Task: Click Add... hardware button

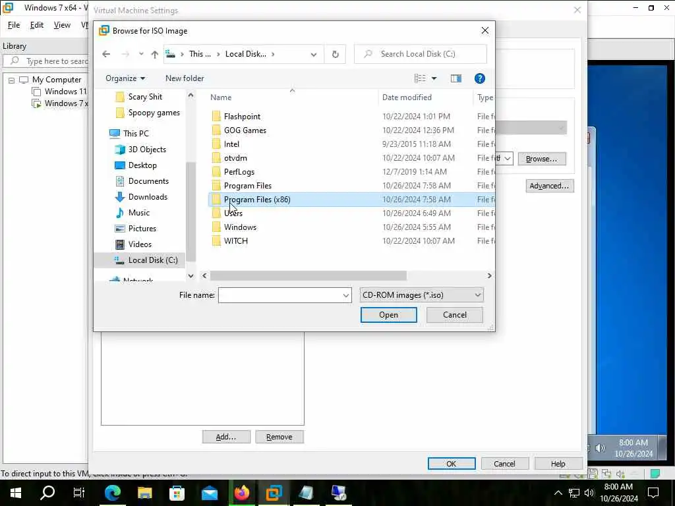Action: click(x=226, y=437)
